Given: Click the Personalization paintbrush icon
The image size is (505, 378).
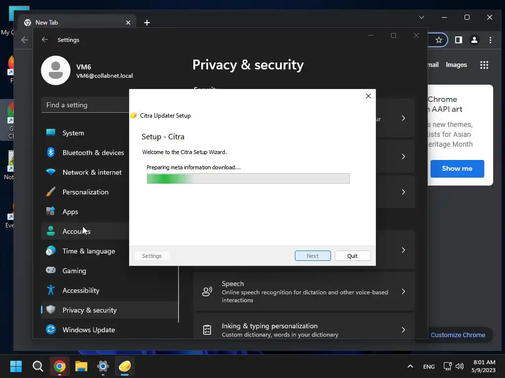Looking at the screenshot, I should coord(51,191).
